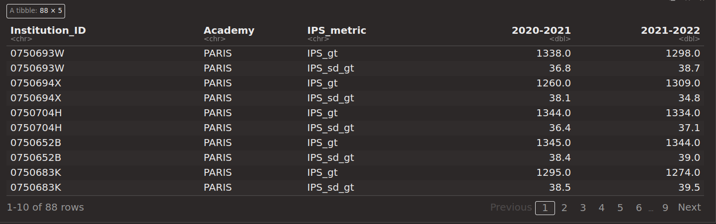Jump to page 4 in pagination
716x224 pixels.
tap(601, 208)
